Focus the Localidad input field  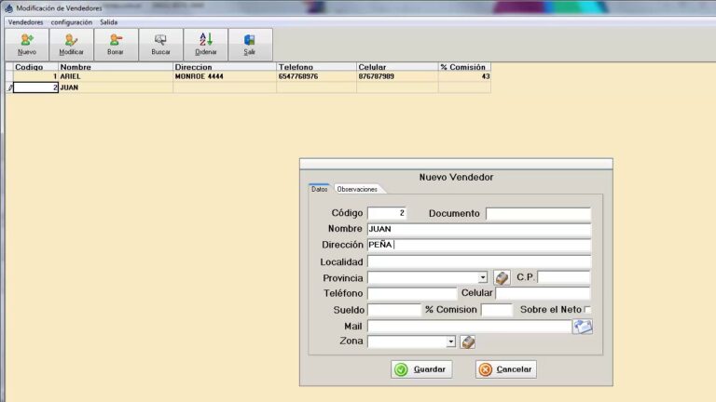479,261
